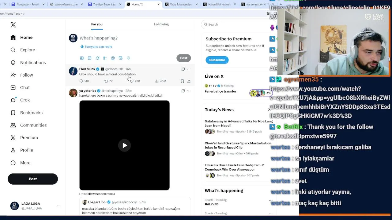Click the gray Post button in composer

pos(184,58)
